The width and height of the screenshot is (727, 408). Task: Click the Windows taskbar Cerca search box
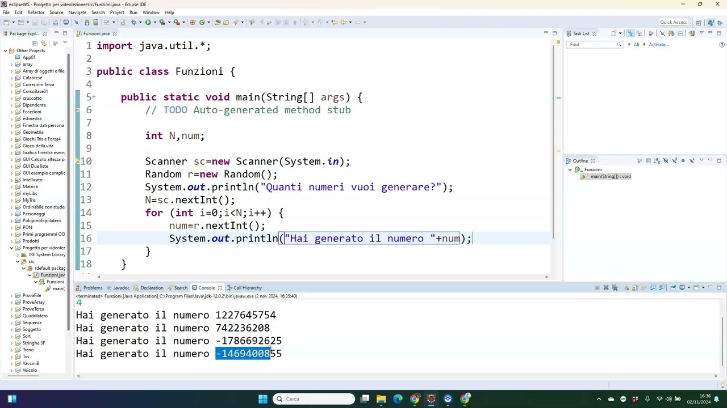pyautogui.click(x=313, y=399)
